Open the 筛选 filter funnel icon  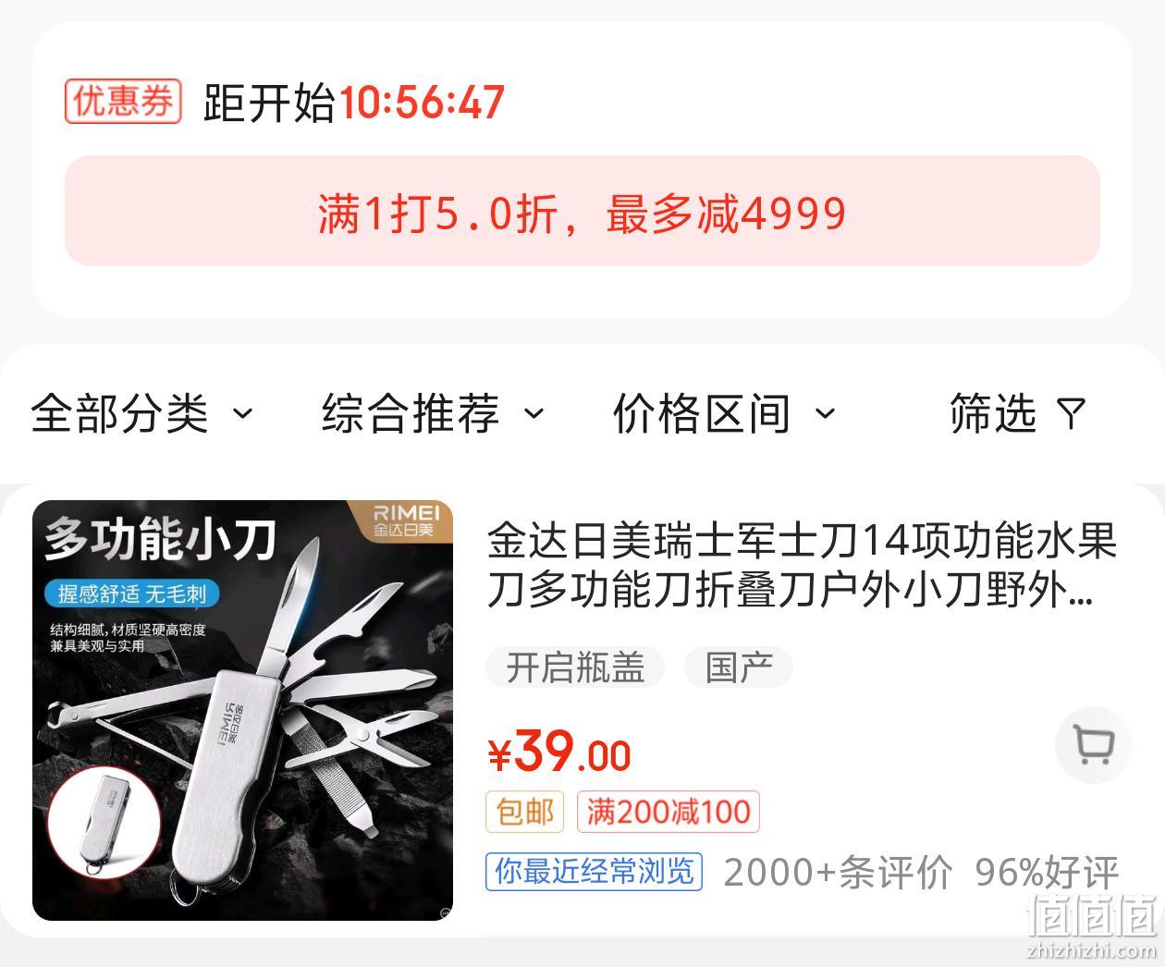tap(1071, 413)
